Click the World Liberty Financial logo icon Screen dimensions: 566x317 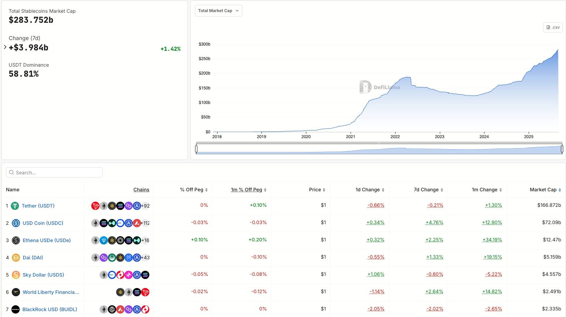(x=16, y=292)
